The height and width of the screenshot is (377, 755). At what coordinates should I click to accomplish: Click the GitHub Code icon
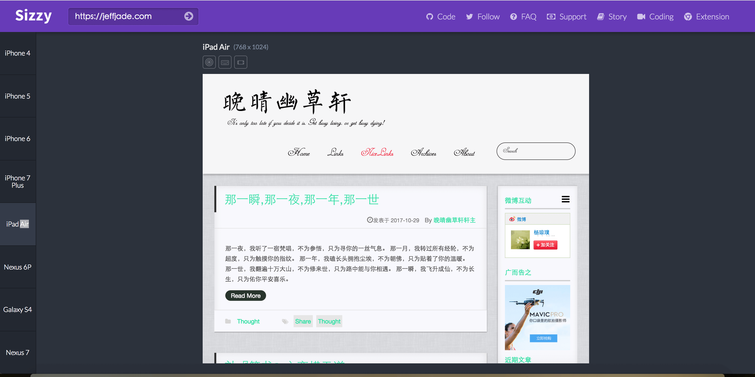coord(429,17)
